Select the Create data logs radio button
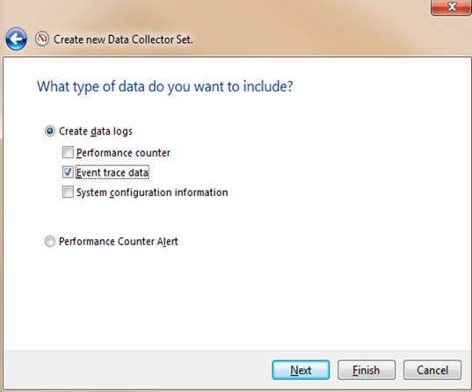 50,131
